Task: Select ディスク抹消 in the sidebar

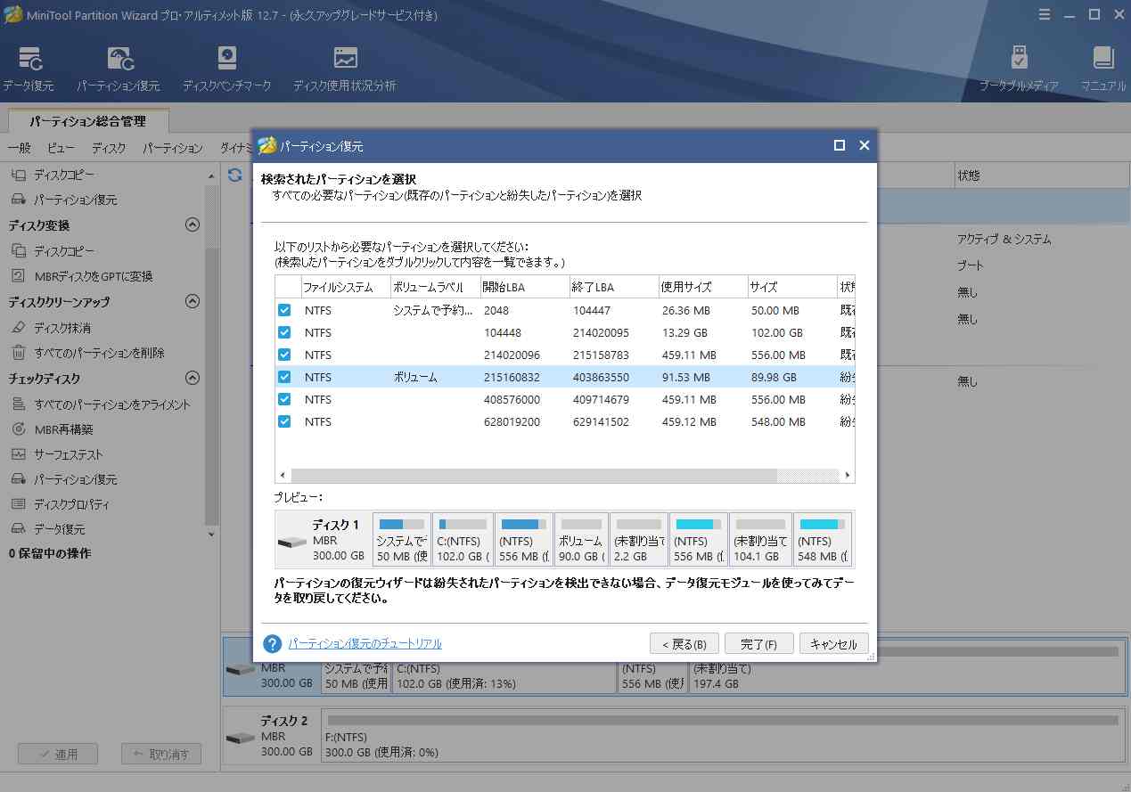Action: [x=62, y=328]
